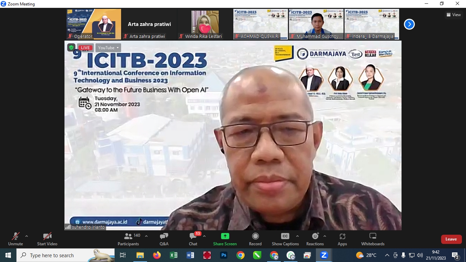The width and height of the screenshot is (466, 262).
Task: Open Word from taskbar
Action: coord(190,255)
